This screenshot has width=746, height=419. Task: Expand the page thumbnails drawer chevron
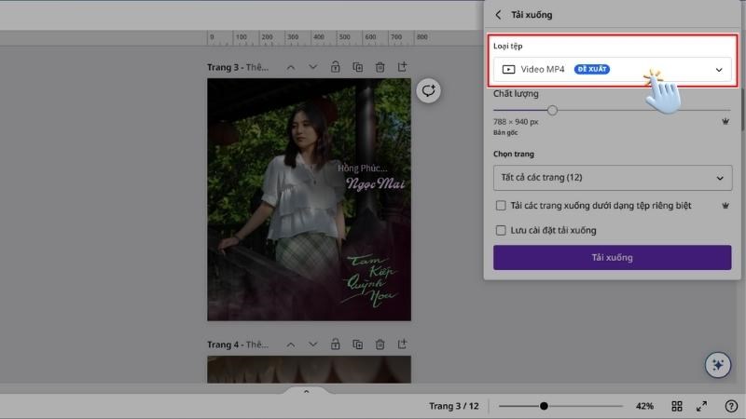point(307,391)
